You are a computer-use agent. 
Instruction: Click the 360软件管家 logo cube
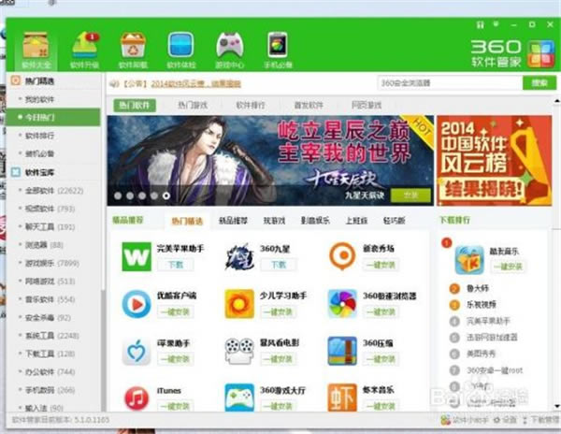click(541, 54)
